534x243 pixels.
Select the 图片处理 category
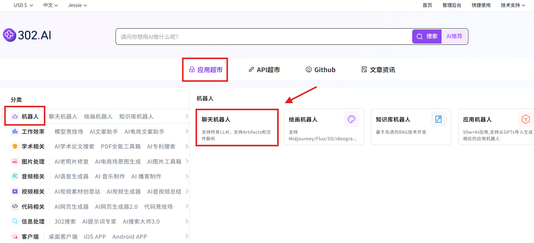coord(33,161)
